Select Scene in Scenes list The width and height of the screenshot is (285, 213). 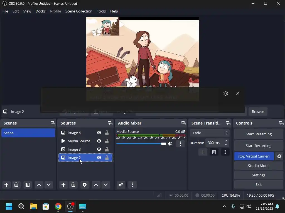pyautogui.click(x=28, y=133)
